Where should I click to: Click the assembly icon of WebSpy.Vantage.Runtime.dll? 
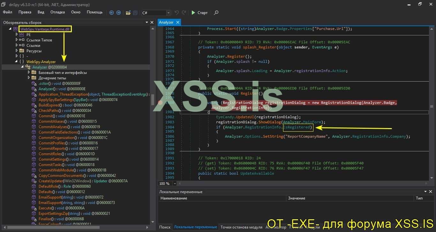(15, 29)
